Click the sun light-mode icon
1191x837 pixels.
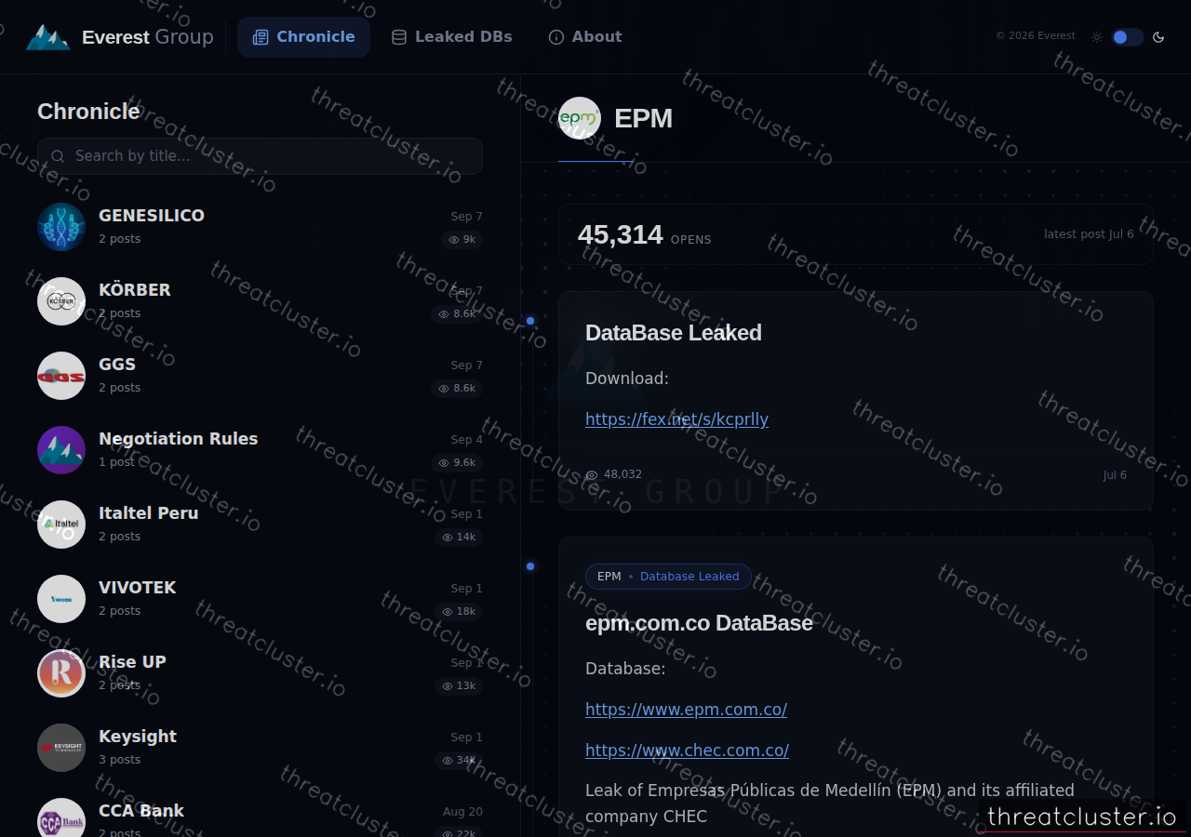(x=1097, y=37)
